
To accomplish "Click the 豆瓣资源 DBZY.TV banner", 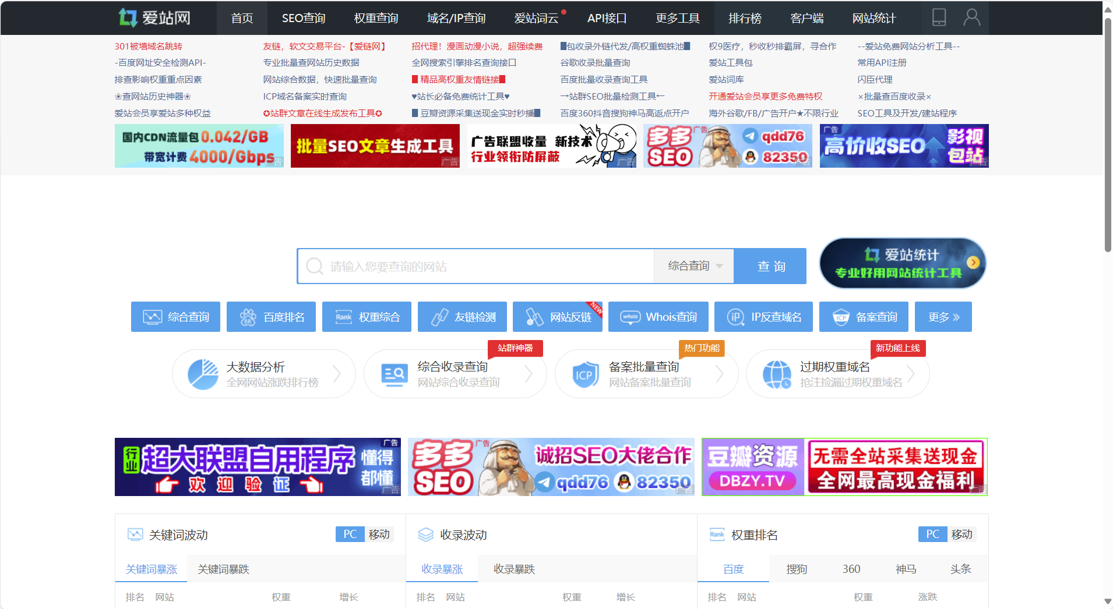I will point(845,467).
